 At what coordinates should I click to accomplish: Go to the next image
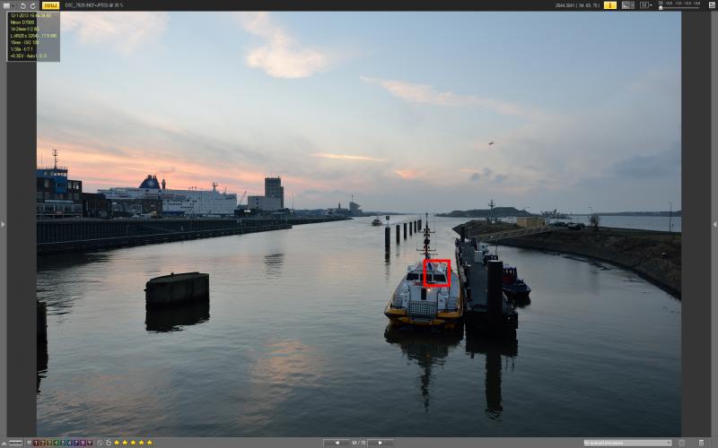click(x=380, y=443)
